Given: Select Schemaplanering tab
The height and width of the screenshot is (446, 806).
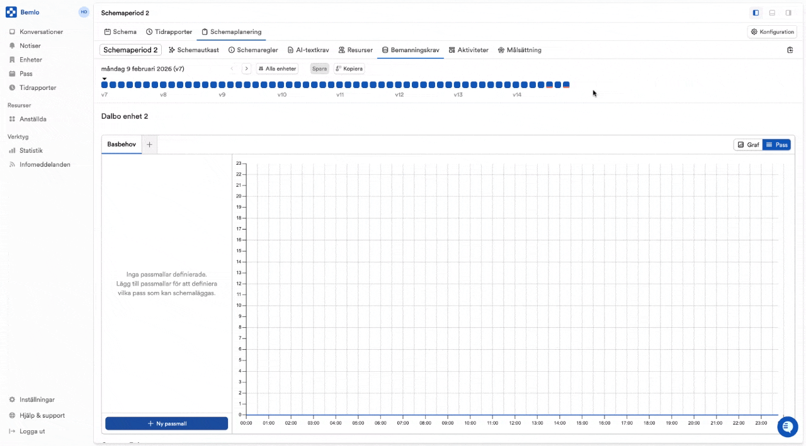Looking at the screenshot, I should pos(231,31).
